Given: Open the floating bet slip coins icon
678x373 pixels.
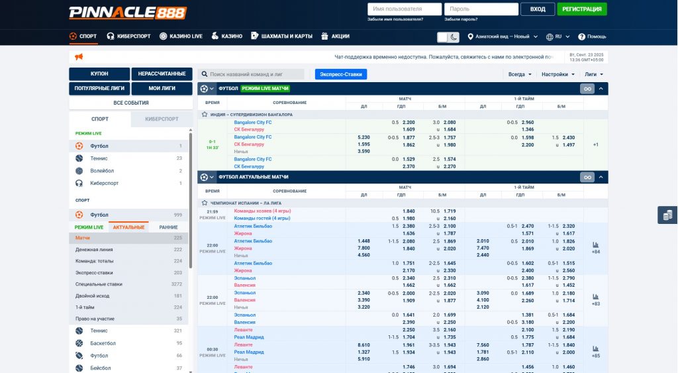Looking at the screenshot, I should 667,215.
